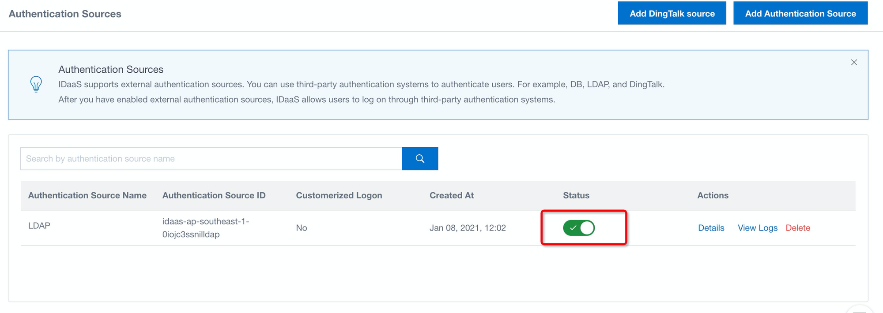The width and height of the screenshot is (883, 313).
Task: Click Add Authentication Source button
Action: click(800, 14)
